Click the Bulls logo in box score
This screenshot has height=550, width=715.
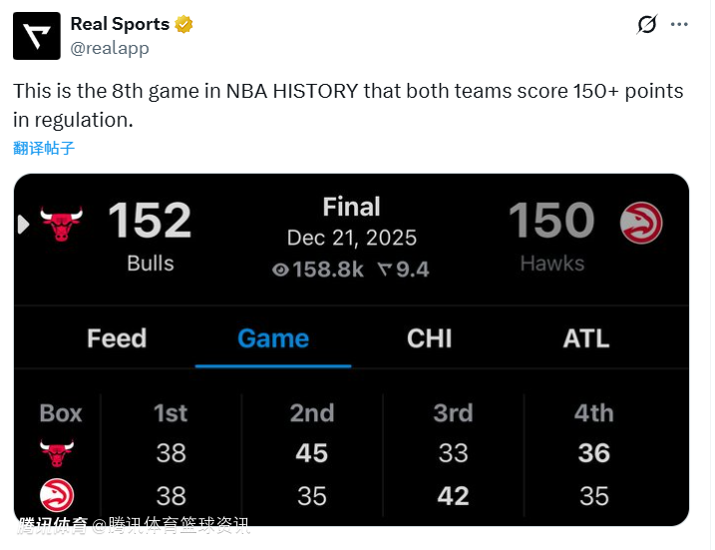pos(58,453)
